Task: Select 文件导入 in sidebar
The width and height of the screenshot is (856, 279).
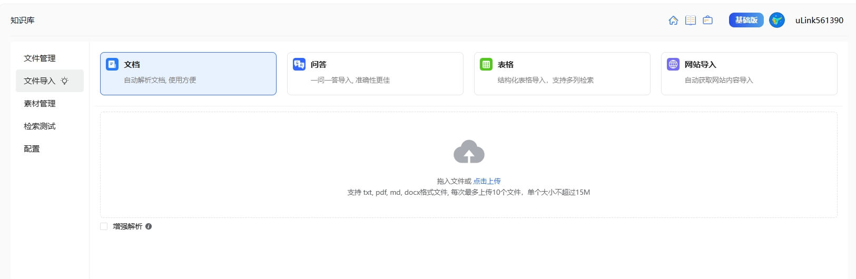Action: coord(50,81)
